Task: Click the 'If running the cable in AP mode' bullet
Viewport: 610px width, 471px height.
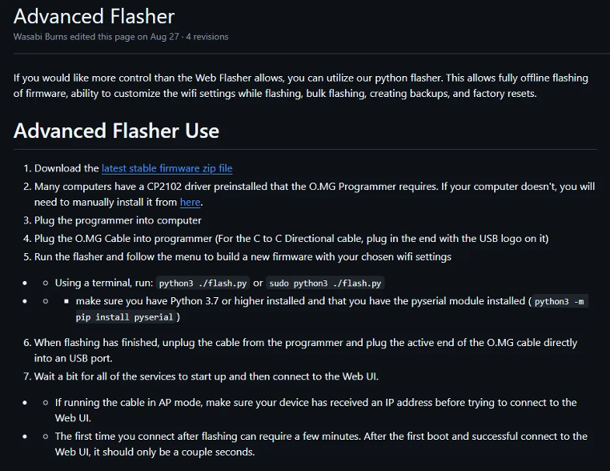Action: pyautogui.click(x=315, y=410)
